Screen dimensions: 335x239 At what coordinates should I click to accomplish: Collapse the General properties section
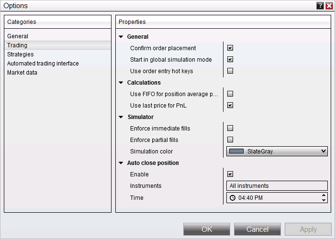pyautogui.click(x=121, y=37)
